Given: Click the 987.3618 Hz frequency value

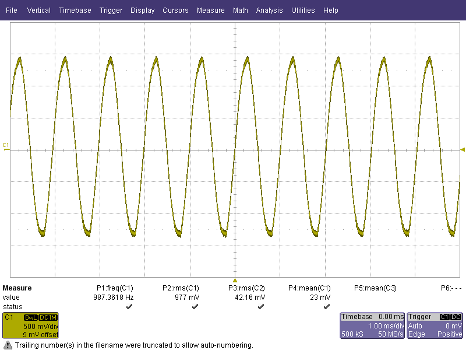Looking at the screenshot, I should click(x=113, y=297).
